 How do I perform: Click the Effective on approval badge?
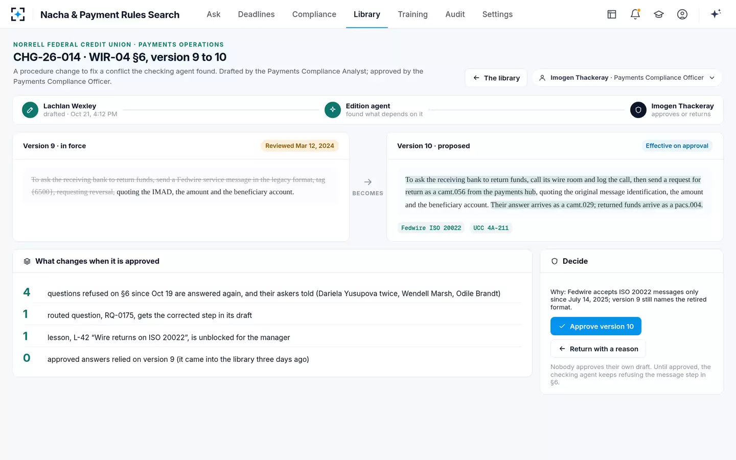click(677, 146)
